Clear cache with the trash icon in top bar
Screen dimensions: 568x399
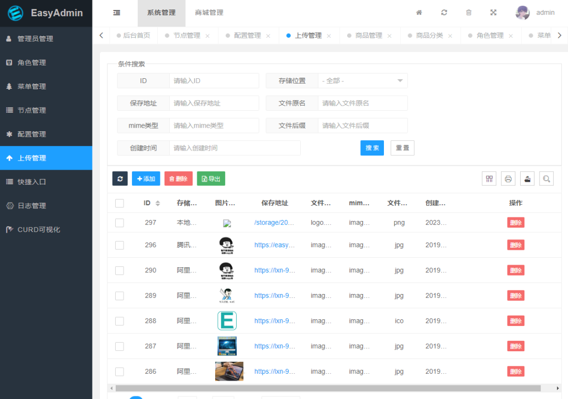(x=469, y=12)
